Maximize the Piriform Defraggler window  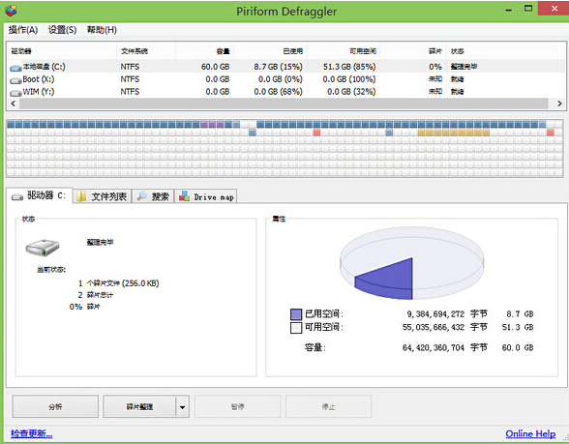(x=528, y=9)
